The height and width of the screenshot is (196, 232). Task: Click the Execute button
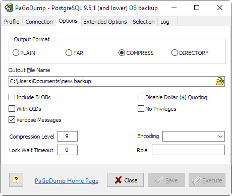pyautogui.click(x=207, y=180)
